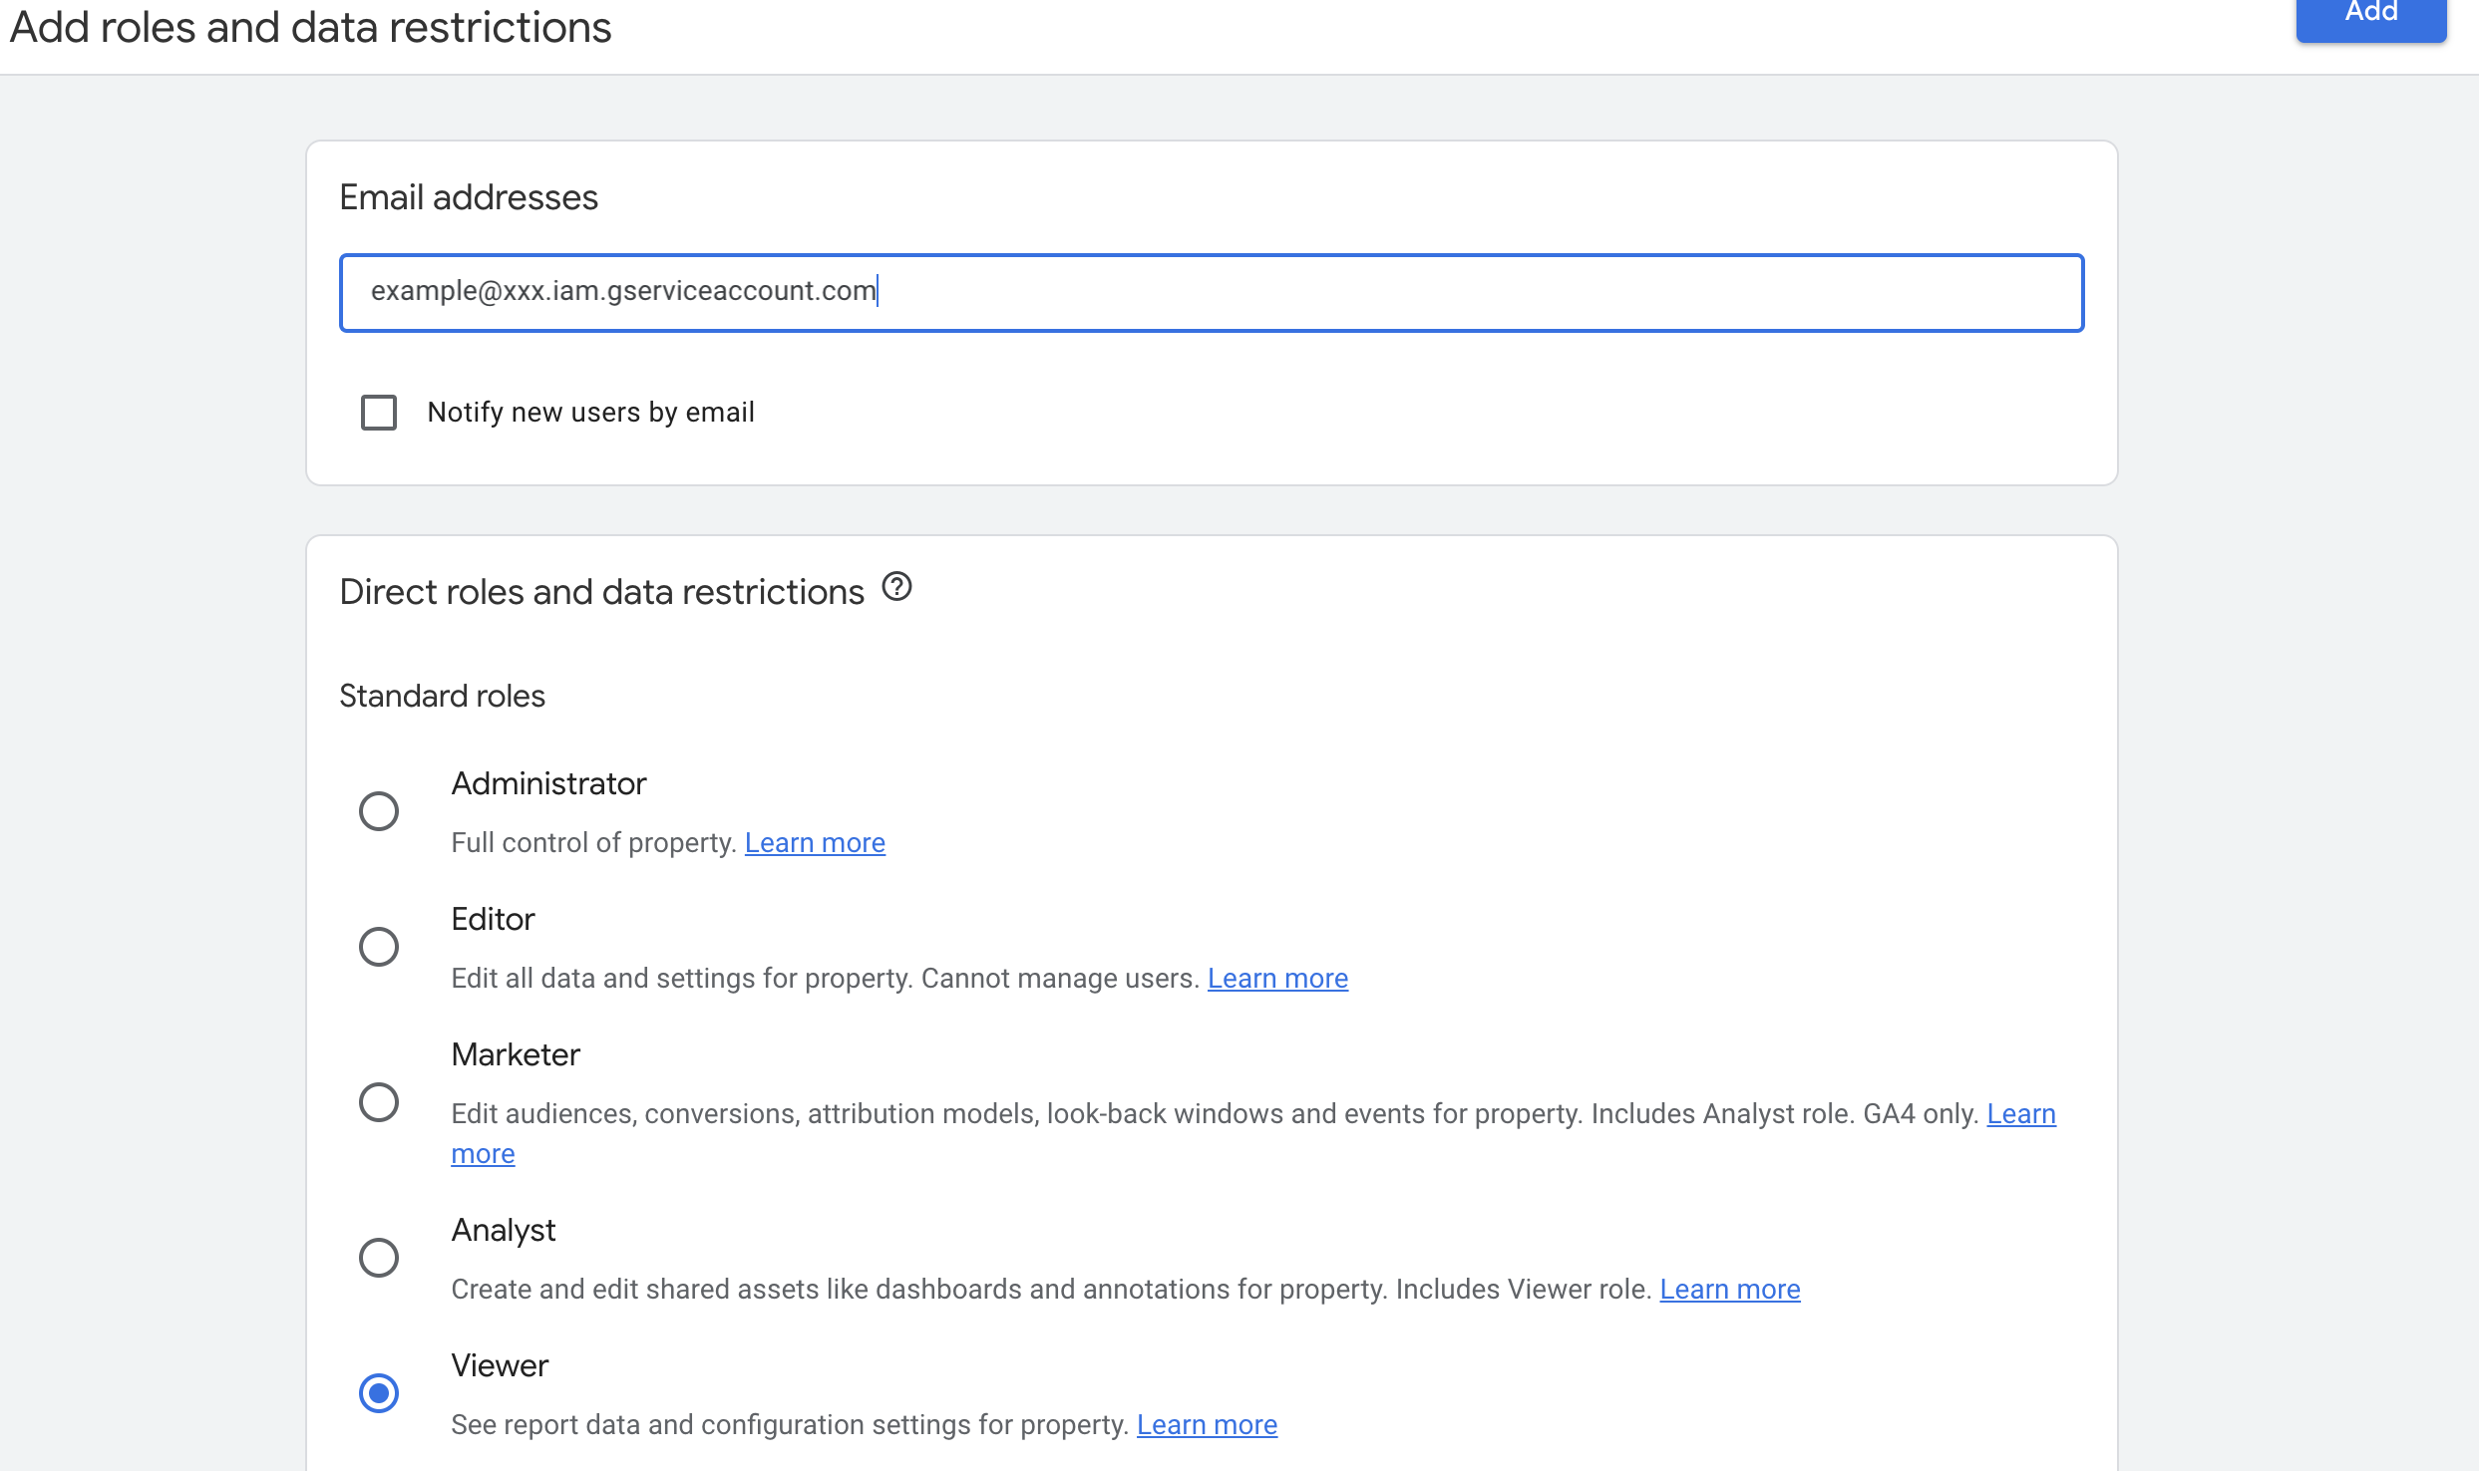
Task: Open Learn more link for Administrator role
Action: coord(814,843)
